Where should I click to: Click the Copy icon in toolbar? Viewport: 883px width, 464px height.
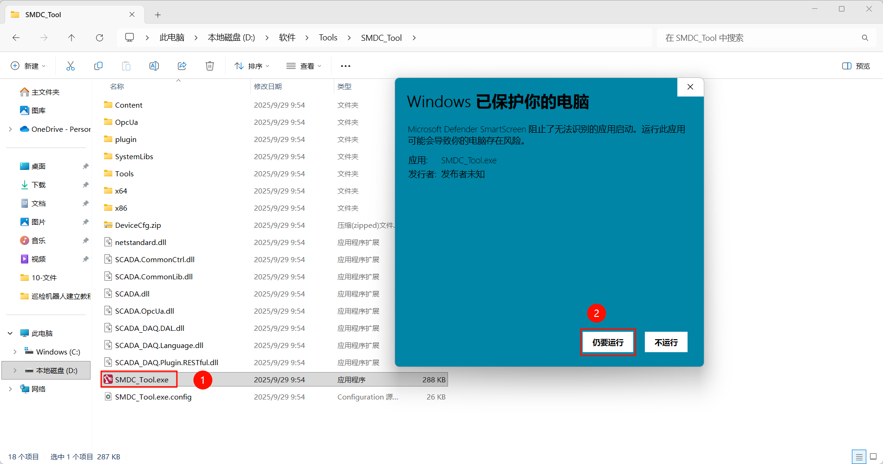click(98, 66)
